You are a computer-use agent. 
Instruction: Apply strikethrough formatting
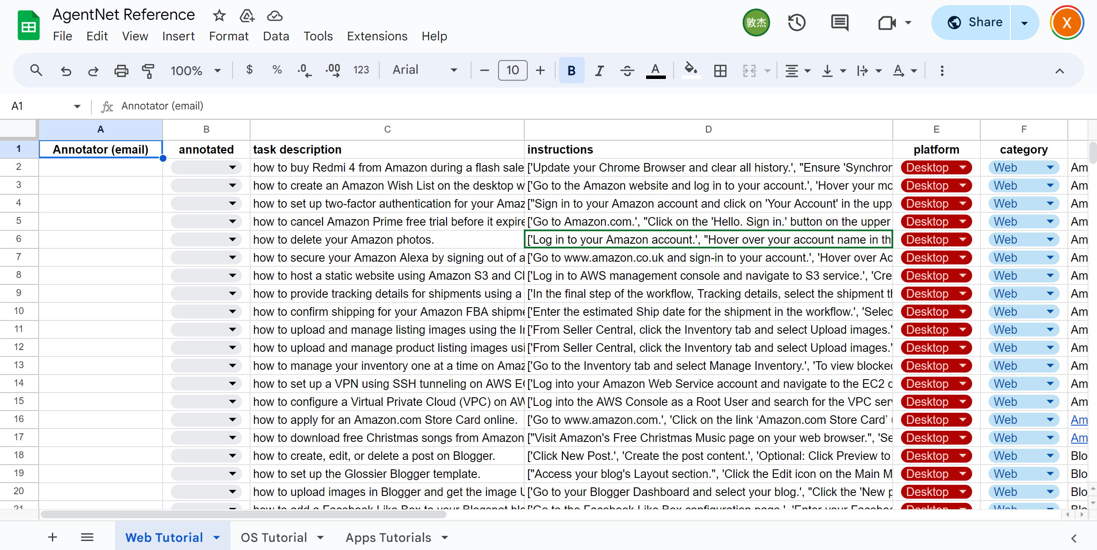tap(627, 70)
